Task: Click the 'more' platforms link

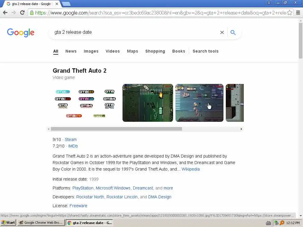Action: tap(168, 188)
